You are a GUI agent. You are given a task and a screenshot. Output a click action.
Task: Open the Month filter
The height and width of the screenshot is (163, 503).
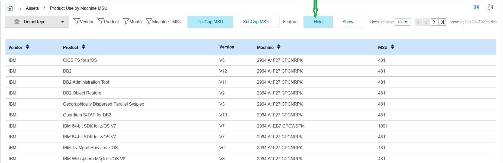132,22
